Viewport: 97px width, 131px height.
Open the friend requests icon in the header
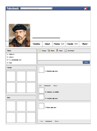point(82,9)
